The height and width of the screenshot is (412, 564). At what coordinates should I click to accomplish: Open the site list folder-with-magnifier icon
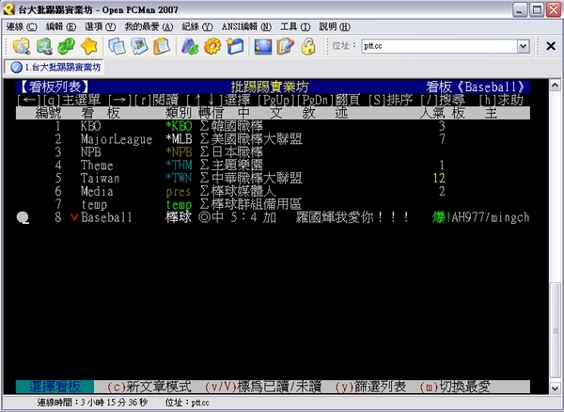click(22, 46)
